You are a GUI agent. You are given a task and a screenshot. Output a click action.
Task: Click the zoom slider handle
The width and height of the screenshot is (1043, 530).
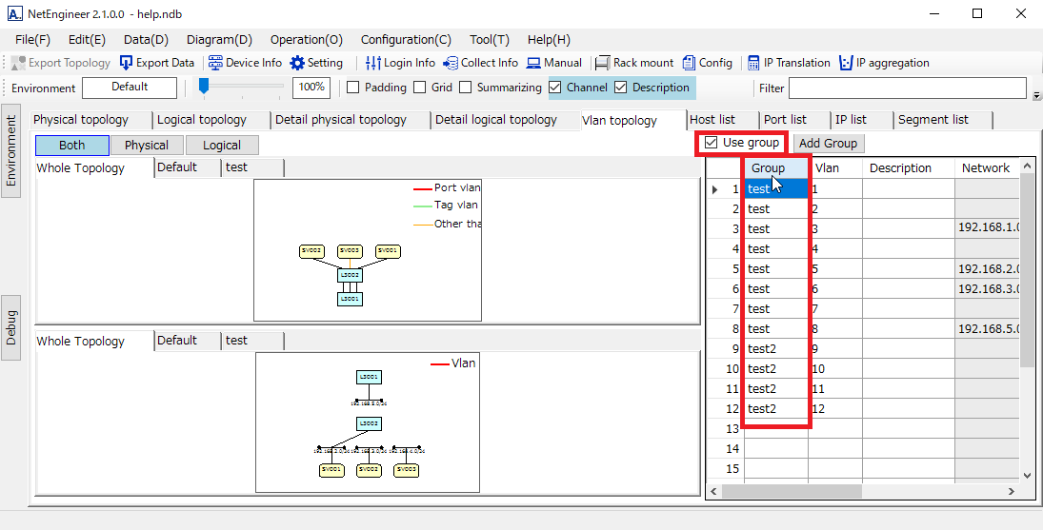point(203,87)
